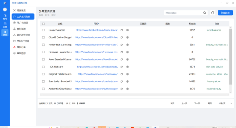Open FB广告资源 menu item
Viewport: 236px width, 128px height.
coord(23,23)
